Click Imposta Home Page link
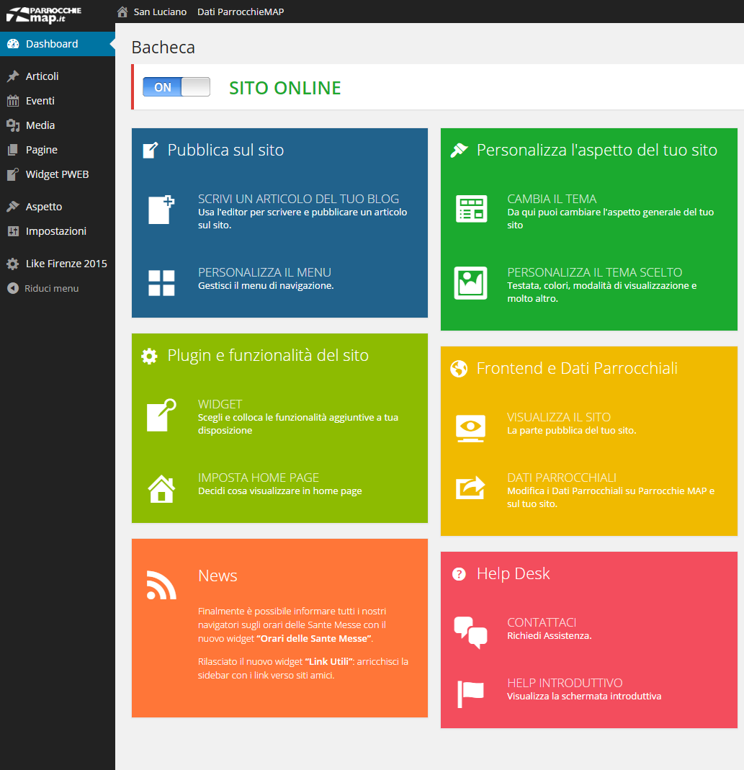The image size is (744, 770). [x=259, y=478]
